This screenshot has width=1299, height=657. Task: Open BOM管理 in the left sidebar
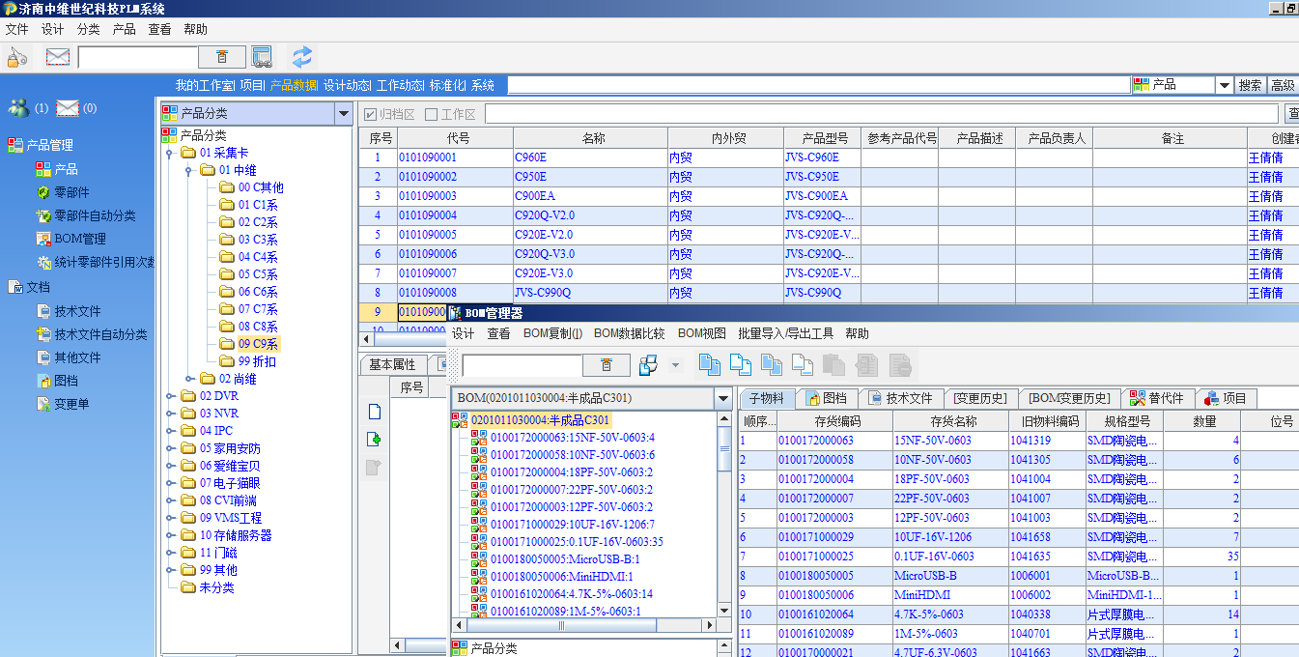tap(79, 239)
